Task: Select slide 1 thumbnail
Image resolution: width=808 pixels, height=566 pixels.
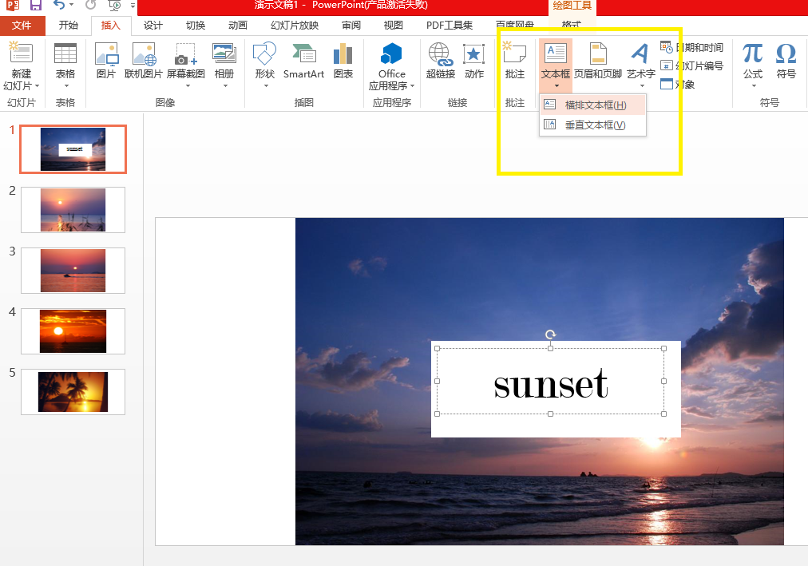Action: coord(73,148)
